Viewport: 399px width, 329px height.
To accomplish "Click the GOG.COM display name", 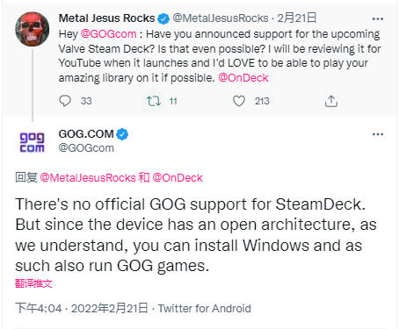I will (86, 134).
